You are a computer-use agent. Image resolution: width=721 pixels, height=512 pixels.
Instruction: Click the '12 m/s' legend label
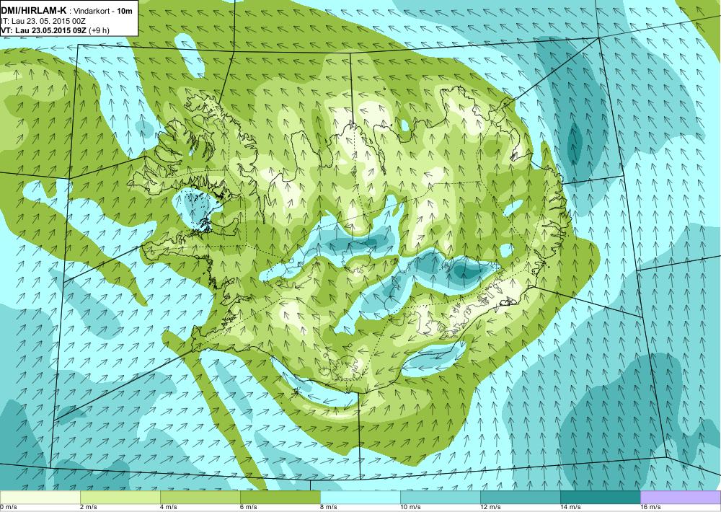coord(490,508)
